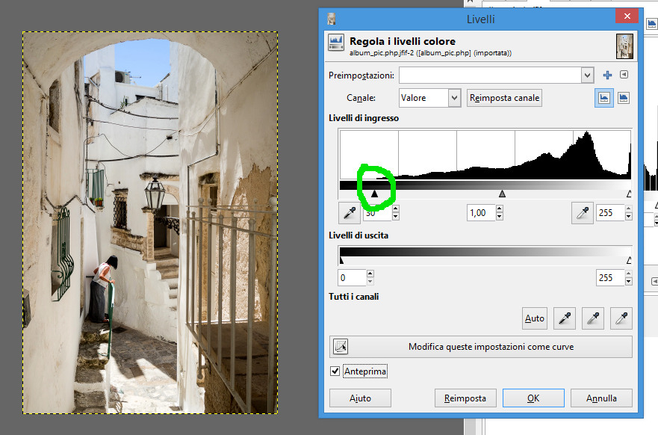Click Modifica queste impostazioni come curve
The image size is (658, 435).
click(x=482, y=347)
